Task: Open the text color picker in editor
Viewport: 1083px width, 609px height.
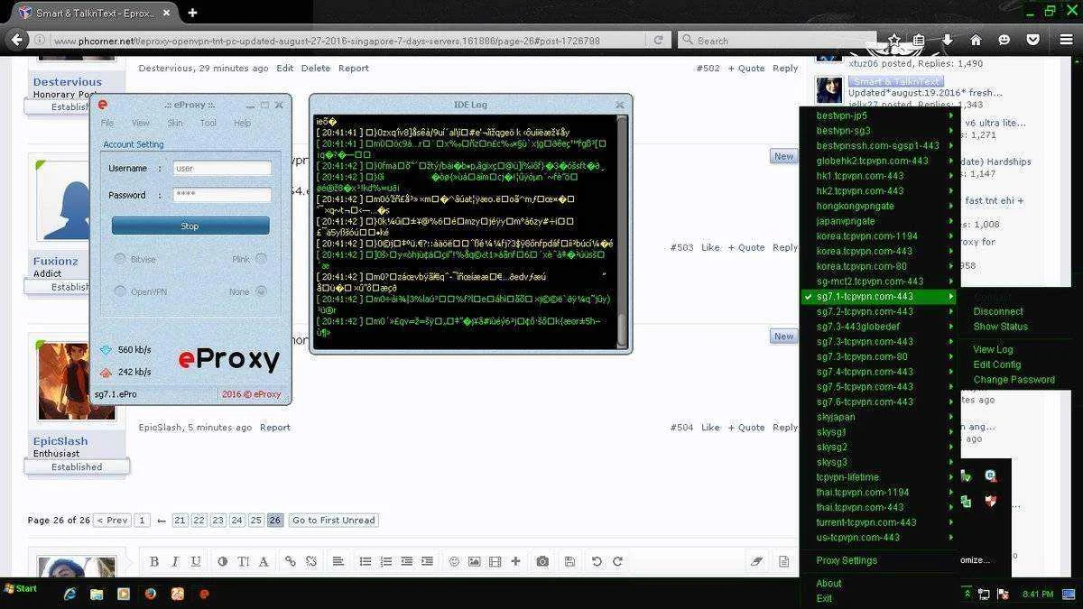Action: [x=223, y=561]
